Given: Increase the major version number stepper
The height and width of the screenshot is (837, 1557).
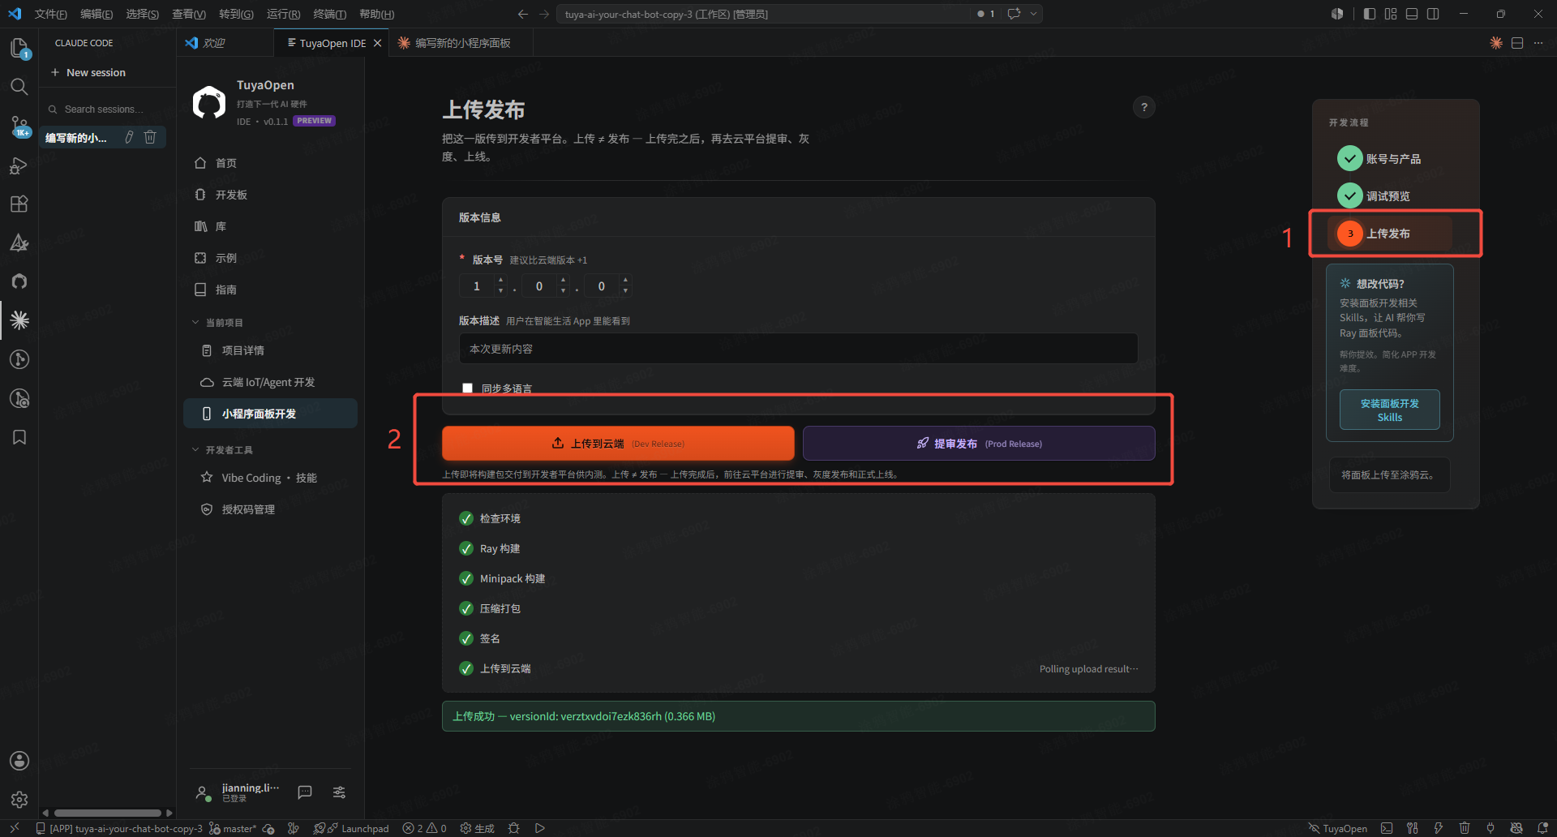Looking at the screenshot, I should [x=500, y=281].
